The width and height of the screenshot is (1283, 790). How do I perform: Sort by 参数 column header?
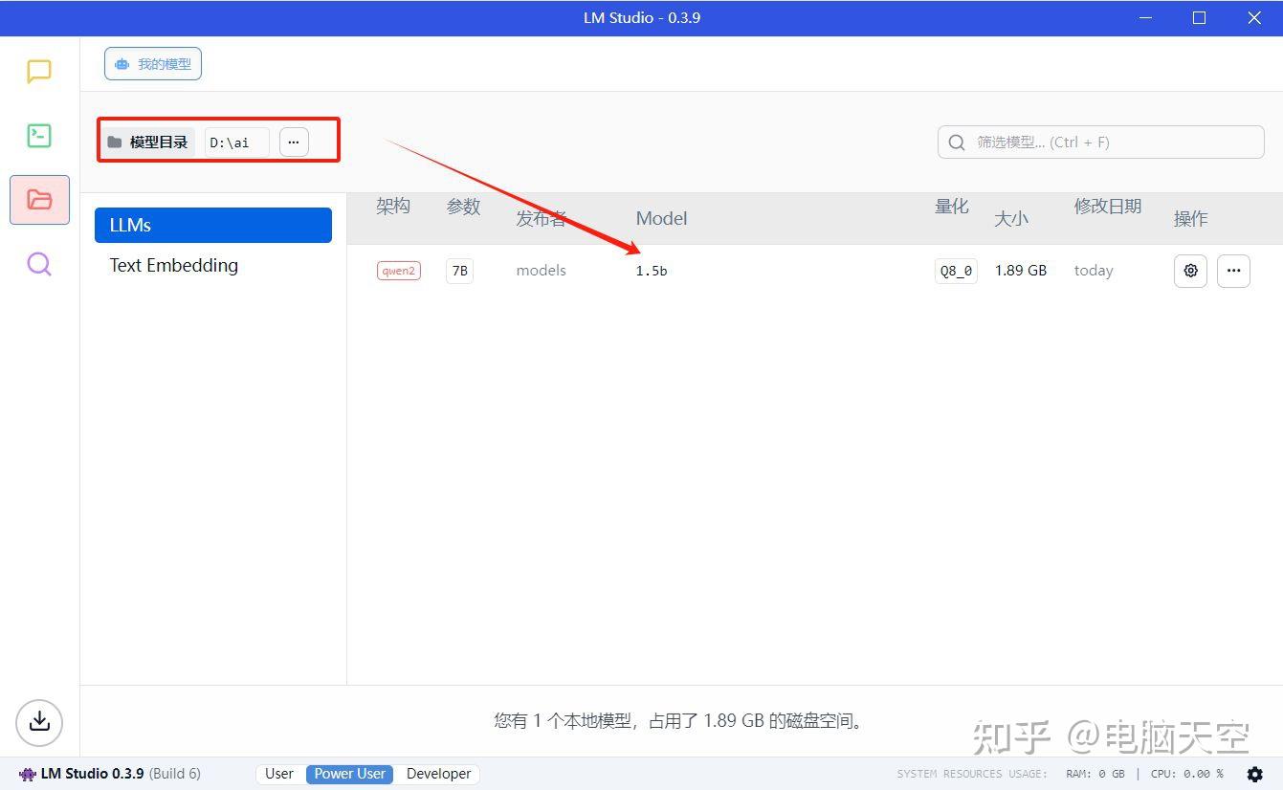463,207
